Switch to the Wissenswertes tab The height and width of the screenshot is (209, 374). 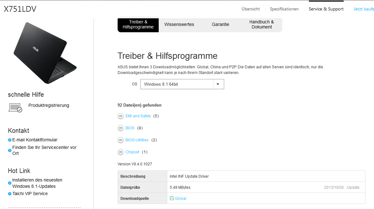coord(179,25)
